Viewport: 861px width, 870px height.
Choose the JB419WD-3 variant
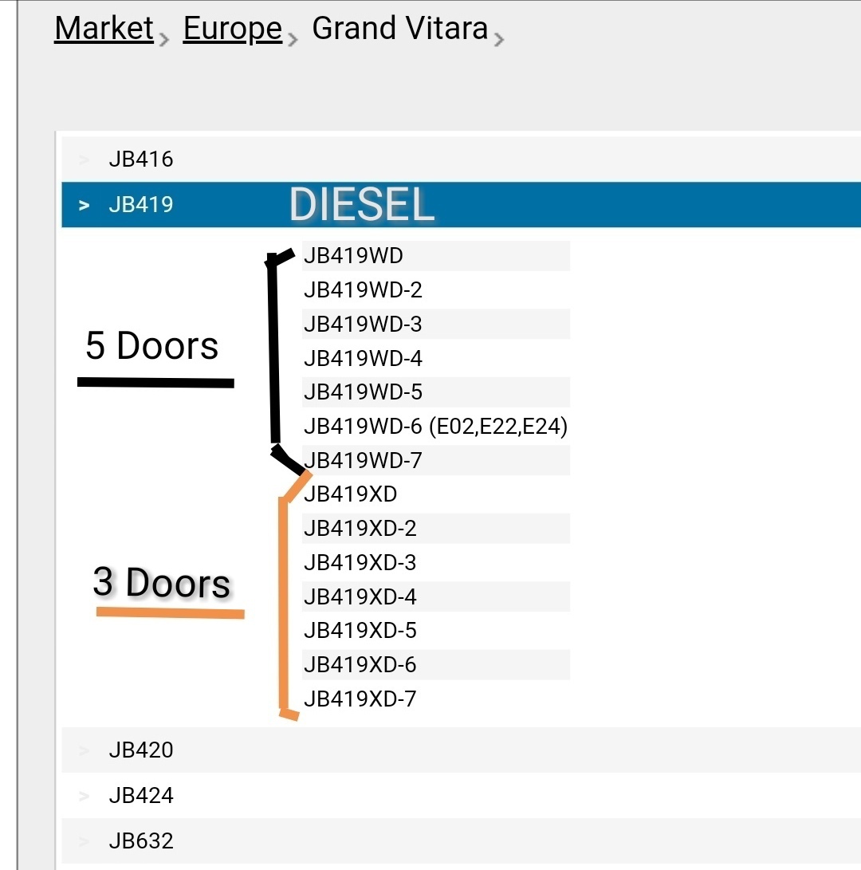tap(436, 324)
